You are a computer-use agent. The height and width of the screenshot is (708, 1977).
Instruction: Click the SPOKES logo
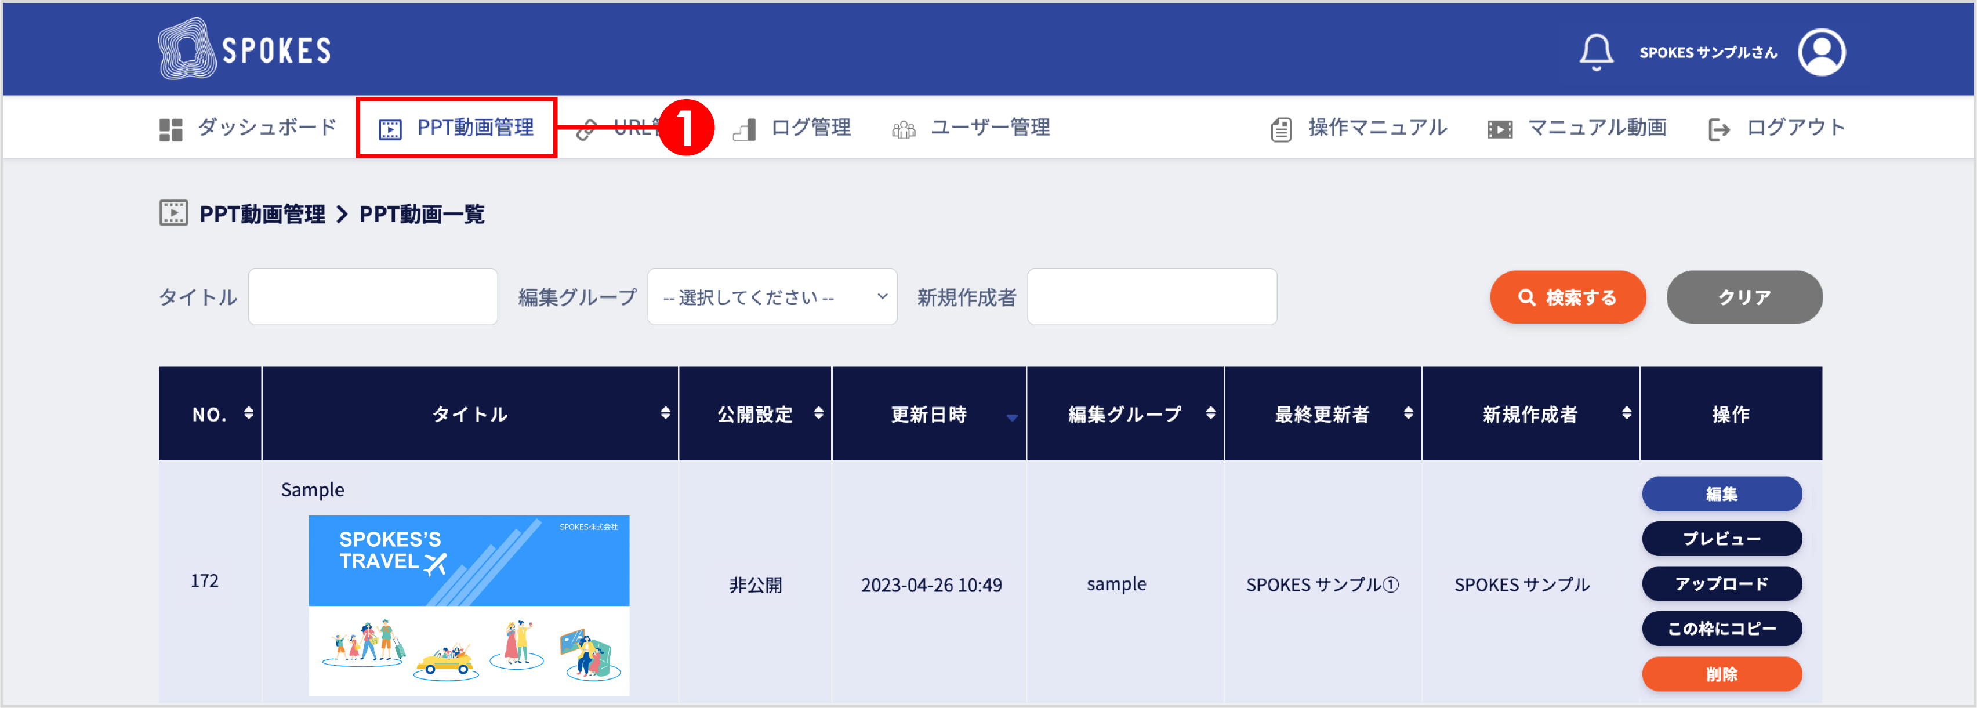pos(244,50)
